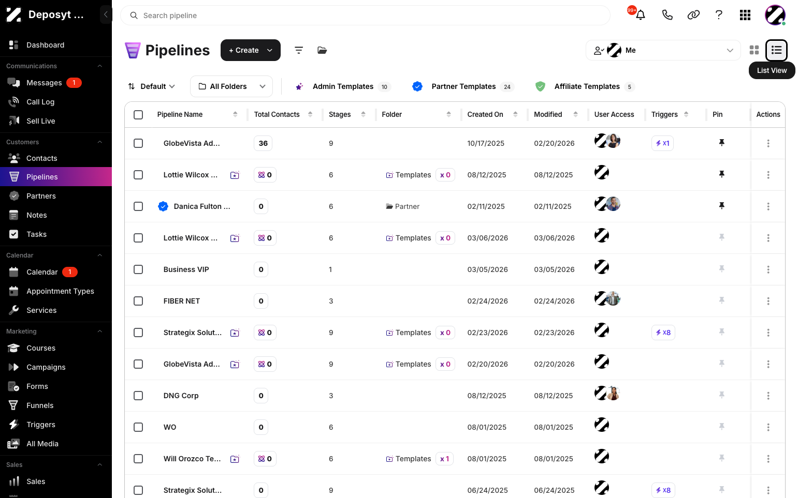The image size is (798, 498).
Task: Click the phone dialer icon
Action: (x=667, y=15)
